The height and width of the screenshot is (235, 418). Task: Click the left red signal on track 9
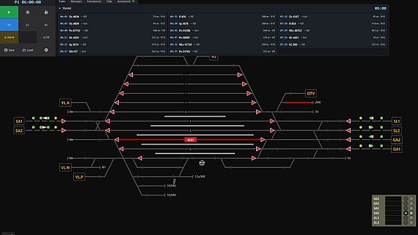126,84
